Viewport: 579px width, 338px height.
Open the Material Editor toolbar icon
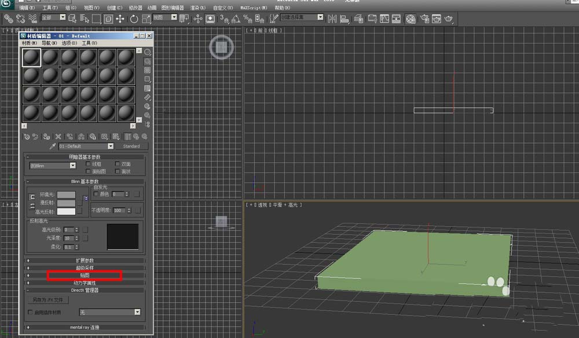[411, 19]
